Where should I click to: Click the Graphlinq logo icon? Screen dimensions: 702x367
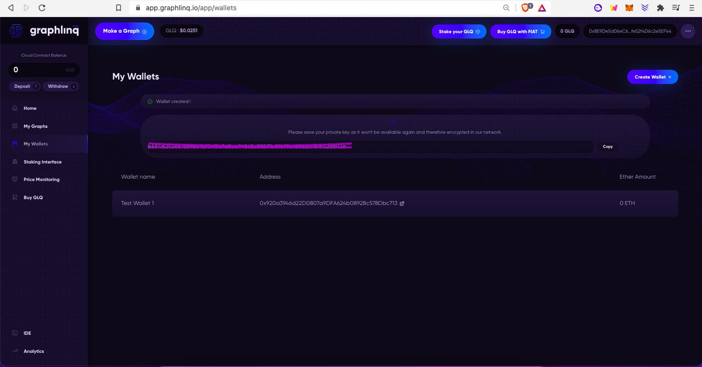tap(16, 31)
